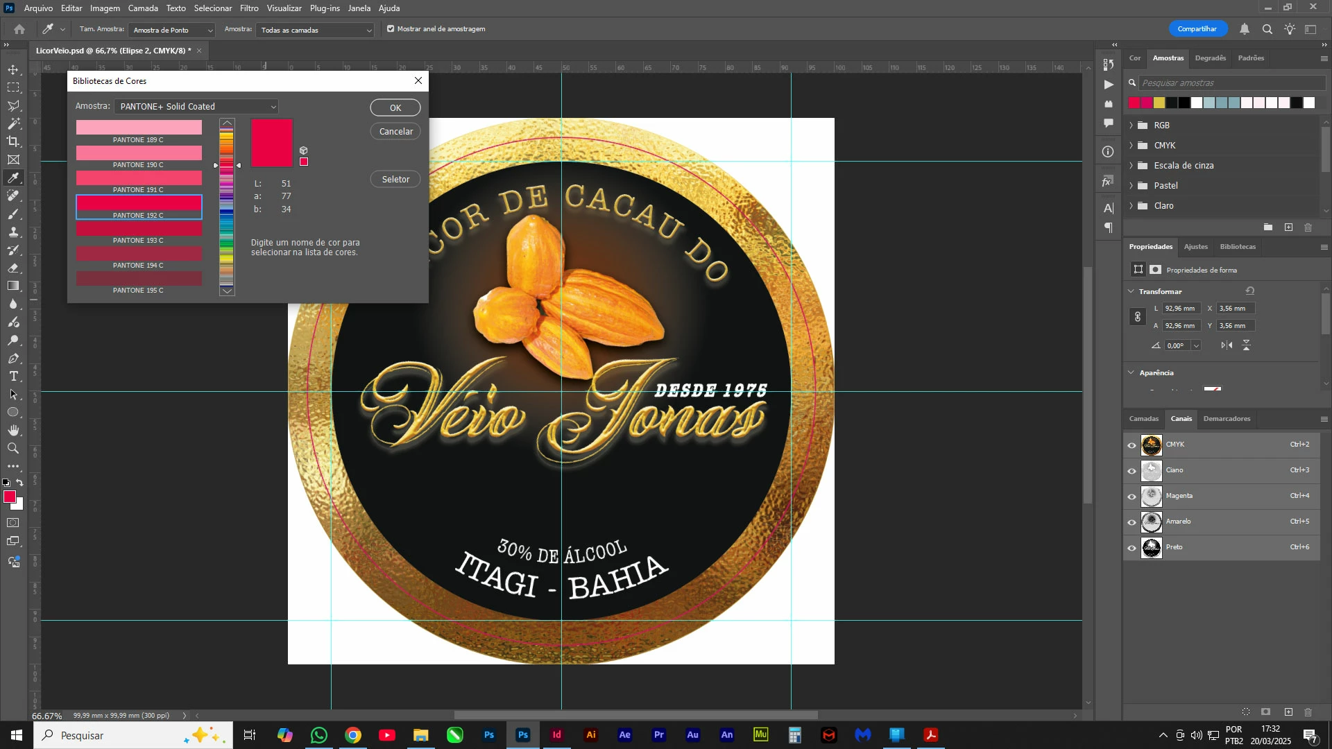Click the link proportions chain icon
Image resolution: width=1332 pixels, height=749 pixels.
(x=1138, y=317)
